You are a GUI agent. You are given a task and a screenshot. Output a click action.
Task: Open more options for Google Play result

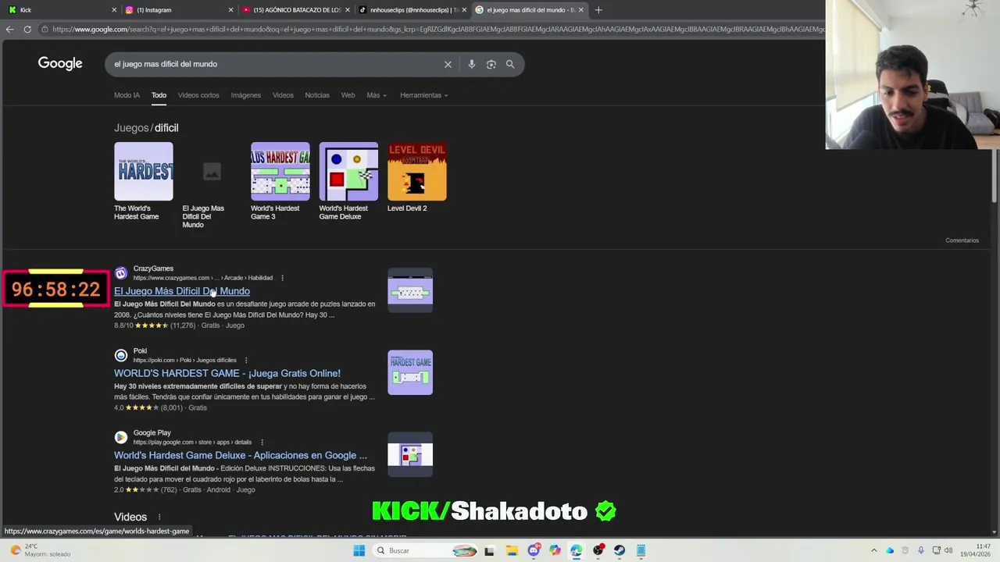261,442
